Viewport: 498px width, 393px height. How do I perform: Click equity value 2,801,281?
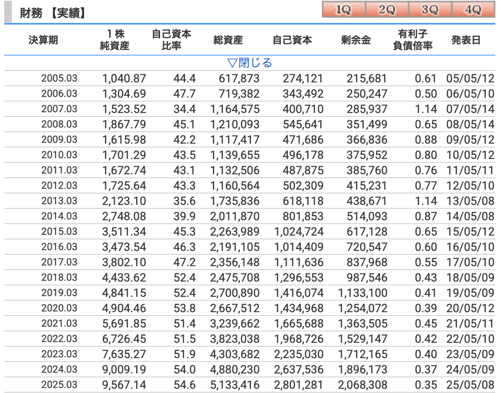click(298, 385)
